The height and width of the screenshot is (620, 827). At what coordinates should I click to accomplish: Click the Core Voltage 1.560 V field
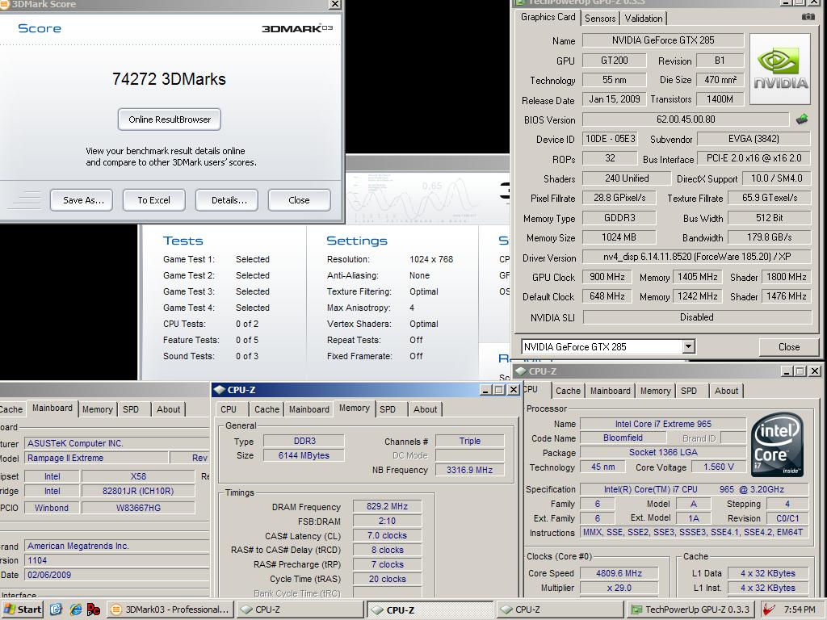click(x=718, y=467)
